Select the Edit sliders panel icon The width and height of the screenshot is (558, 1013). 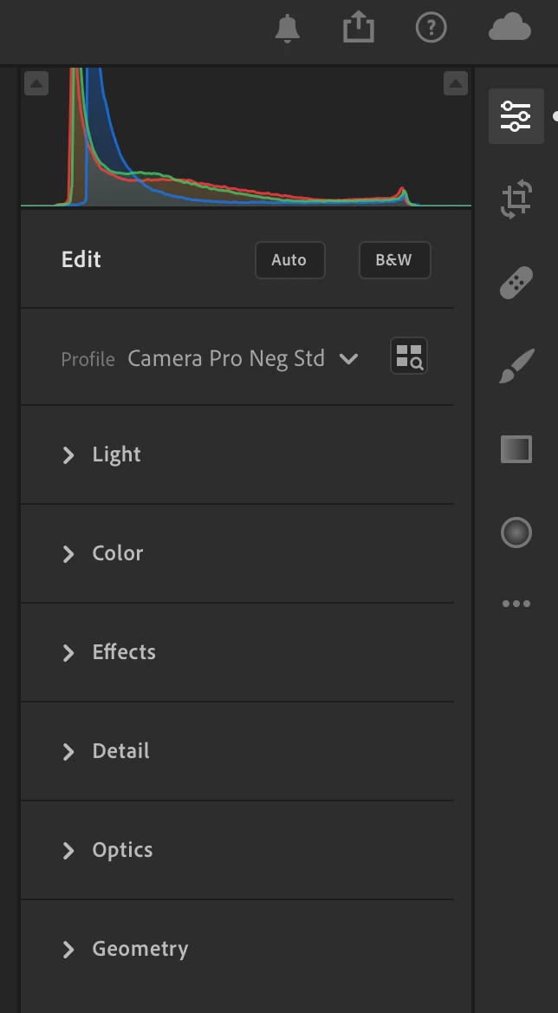point(516,115)
